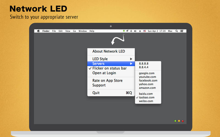220x137 pixels.
Task: Select the checked taobao.com server
Action: pyautogui.click(x=148, y=98)
